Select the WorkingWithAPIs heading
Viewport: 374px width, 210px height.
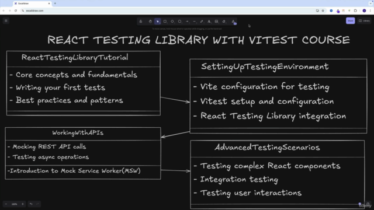(78, 133)
